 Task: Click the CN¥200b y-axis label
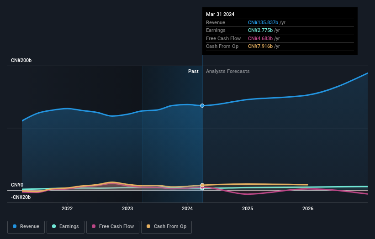21,60
